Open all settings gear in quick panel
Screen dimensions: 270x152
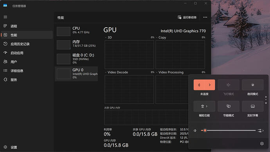(262, 143)
